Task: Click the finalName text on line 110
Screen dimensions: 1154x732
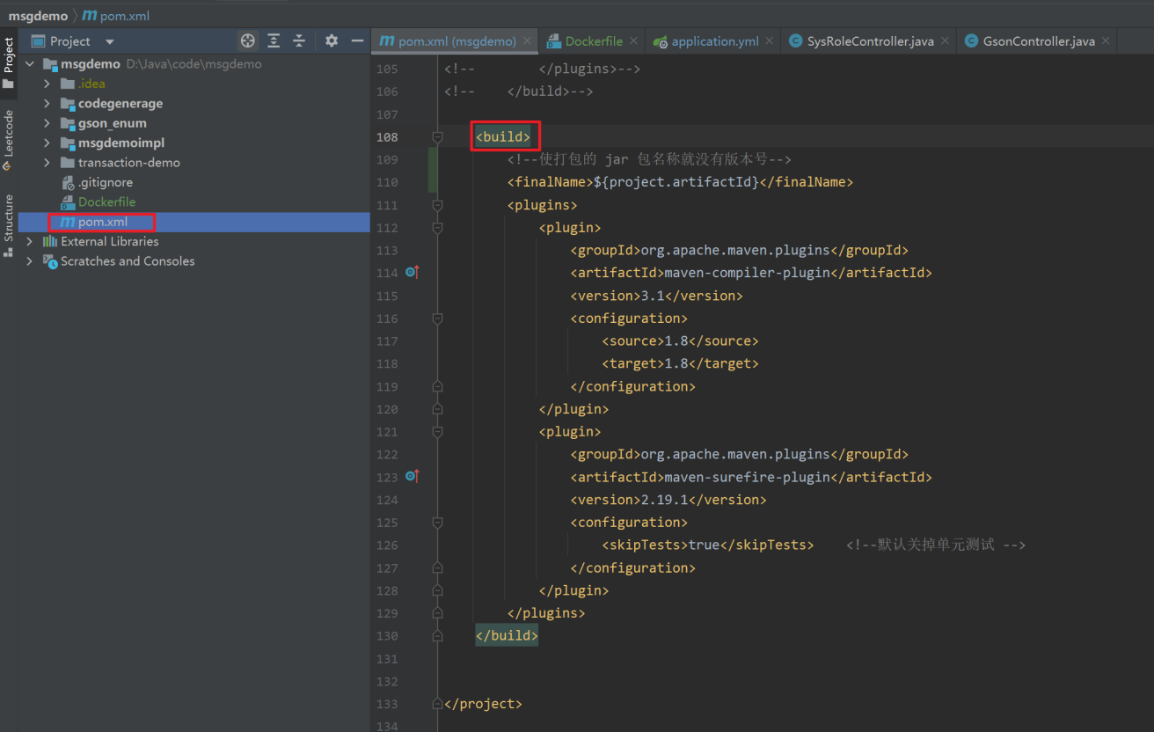Action: coord(680,182)
